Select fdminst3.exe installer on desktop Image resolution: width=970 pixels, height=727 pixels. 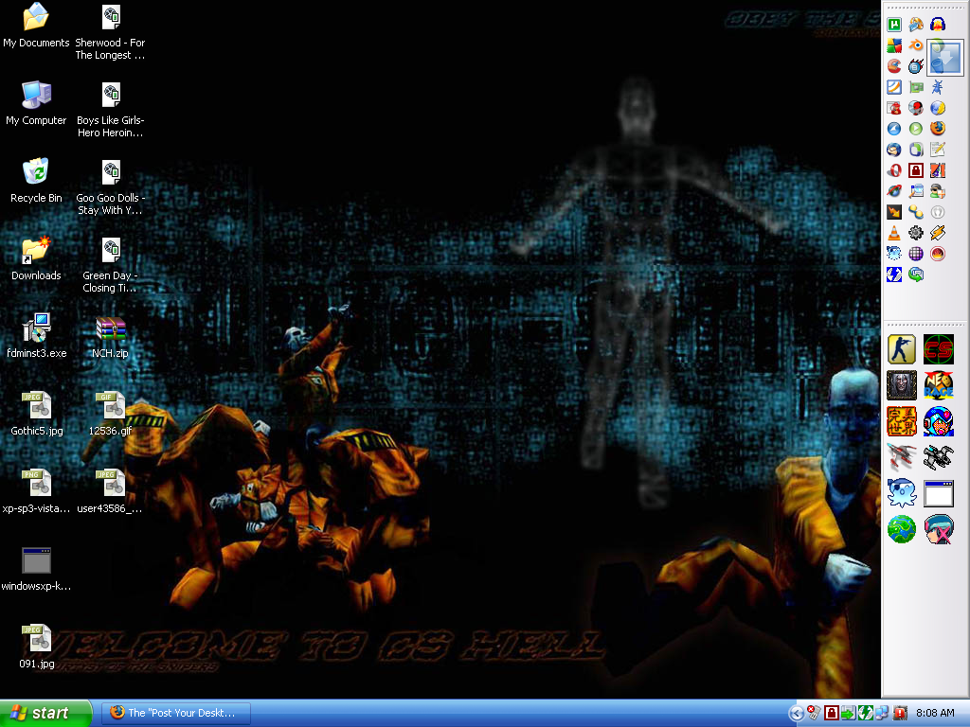(36, 336)
